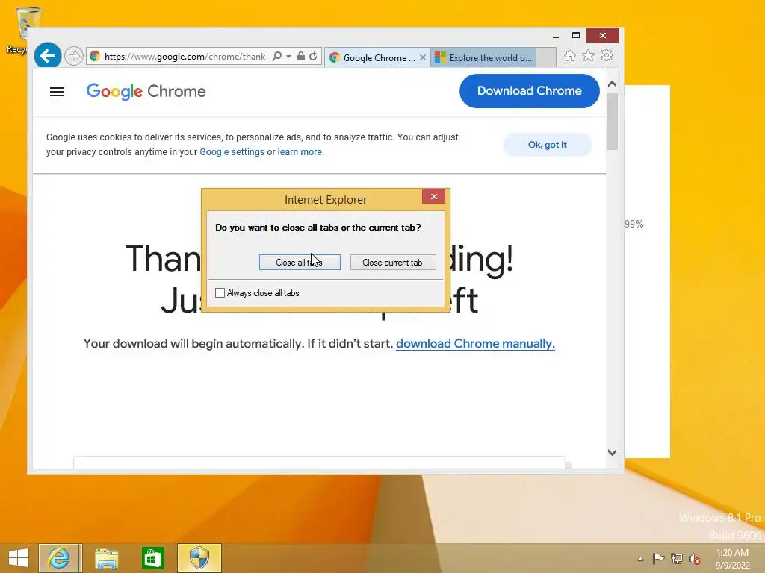Open the learn more link
The width and height of the screenshot is (765, 573).
(300, 152)
